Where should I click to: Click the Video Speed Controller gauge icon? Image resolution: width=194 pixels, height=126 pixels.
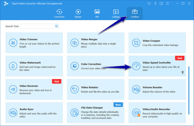136,66
